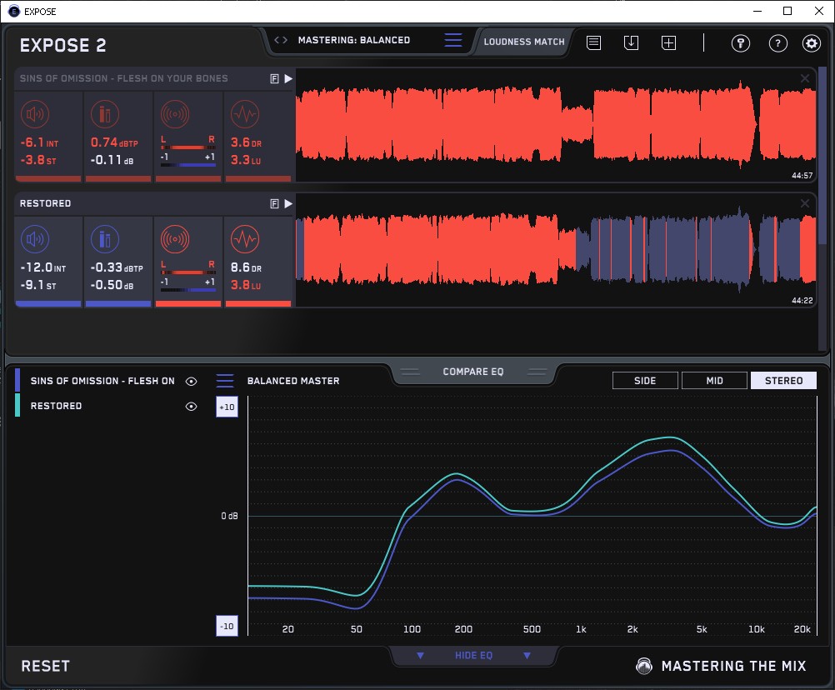Screen dimensions: 835x690
Task: Open the license key icon
Action: [741, 43]
